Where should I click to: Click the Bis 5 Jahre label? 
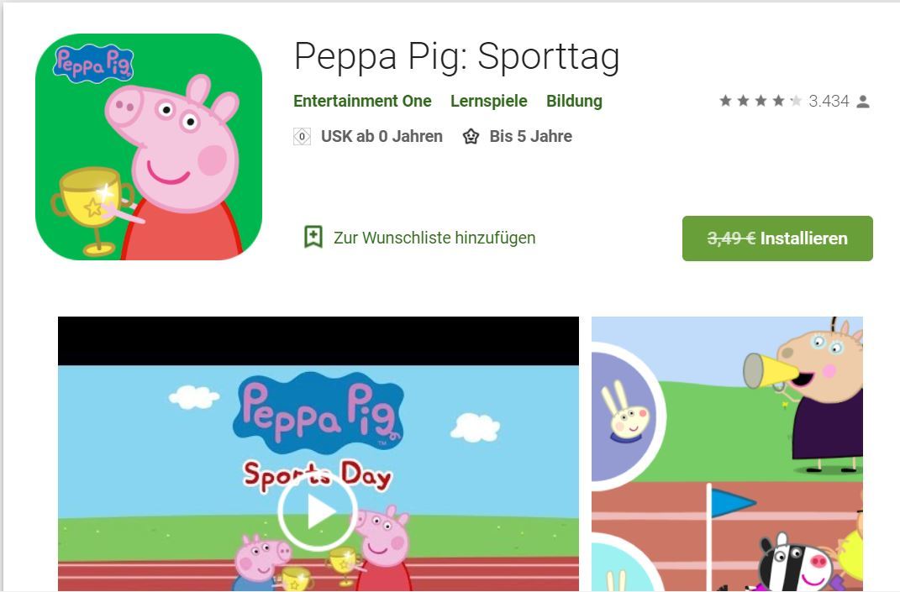pos(530,137)
